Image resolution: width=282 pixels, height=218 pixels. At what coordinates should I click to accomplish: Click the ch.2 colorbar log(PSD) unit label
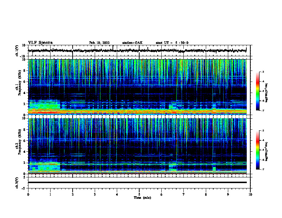(267, 151)
